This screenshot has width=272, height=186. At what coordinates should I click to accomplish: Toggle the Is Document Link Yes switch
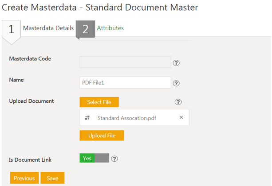tap(87, 158)
